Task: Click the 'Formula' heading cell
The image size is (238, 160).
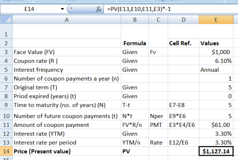Action: 135,43
